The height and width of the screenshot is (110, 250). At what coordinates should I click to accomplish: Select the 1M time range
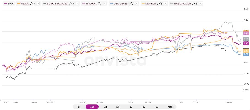(105, 107)
